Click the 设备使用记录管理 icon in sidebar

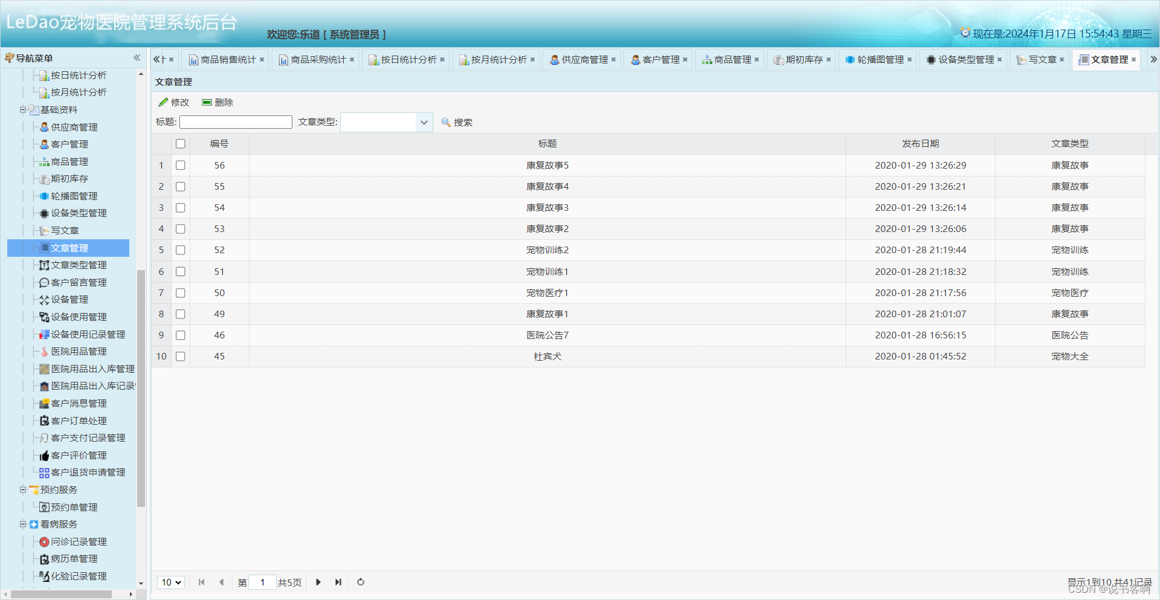pos(44,335)
